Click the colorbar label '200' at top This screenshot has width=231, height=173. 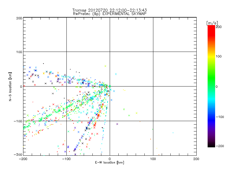[219, 27]
